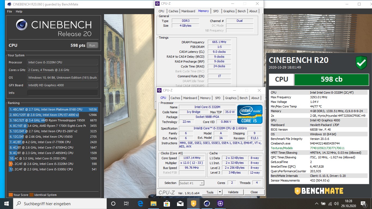Expand the Tools dropdown arrow in CPU-Z

coord(220,192)
